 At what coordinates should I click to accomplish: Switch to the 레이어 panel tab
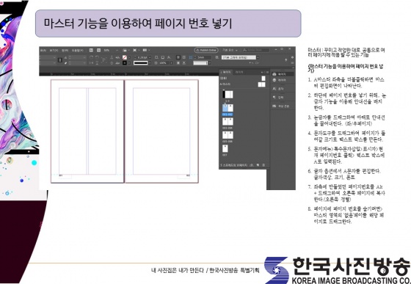(239, 72)
